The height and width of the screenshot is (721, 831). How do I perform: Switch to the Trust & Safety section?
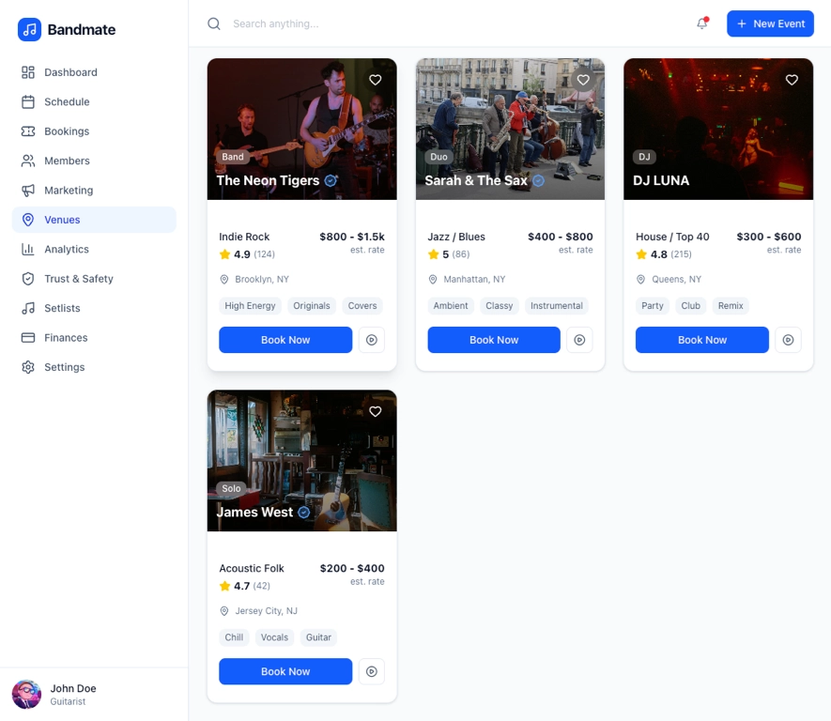[x=29, y=278]
